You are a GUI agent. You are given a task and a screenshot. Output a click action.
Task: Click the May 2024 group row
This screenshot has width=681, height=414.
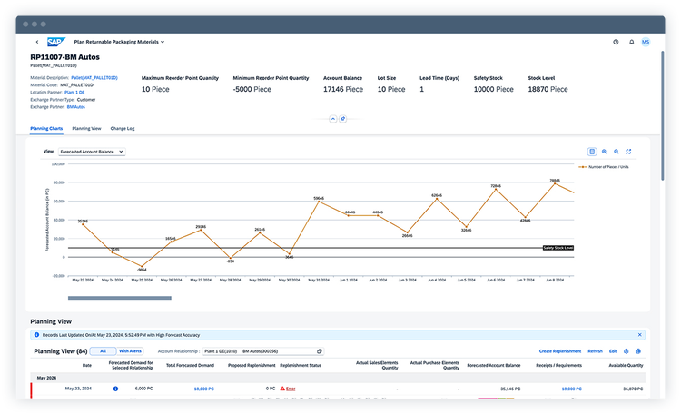(x=338, y=378)
